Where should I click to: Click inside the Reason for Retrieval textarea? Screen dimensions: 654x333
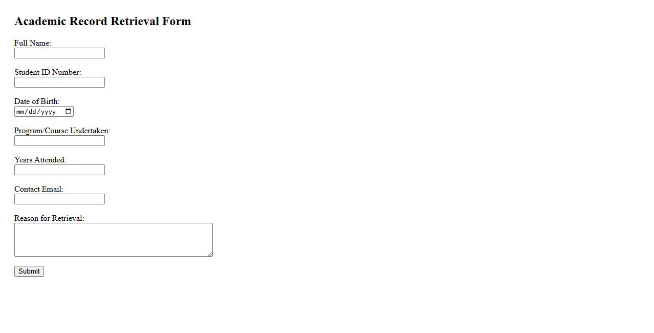coord(113,239)
